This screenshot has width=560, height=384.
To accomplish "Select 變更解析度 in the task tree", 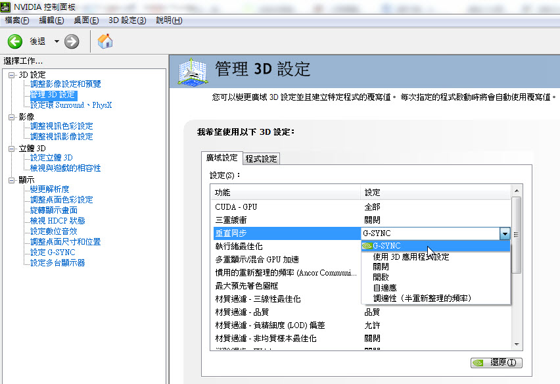I will [49, 189].
